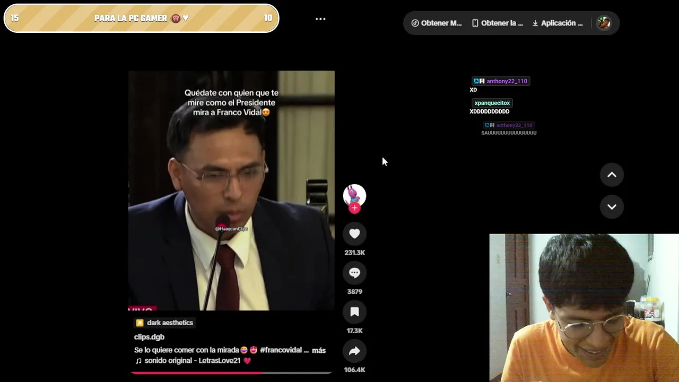The width and height of the screenshot is (679, 382).
Task: Click the #francovidal hashtag
Action: [281, 350]
